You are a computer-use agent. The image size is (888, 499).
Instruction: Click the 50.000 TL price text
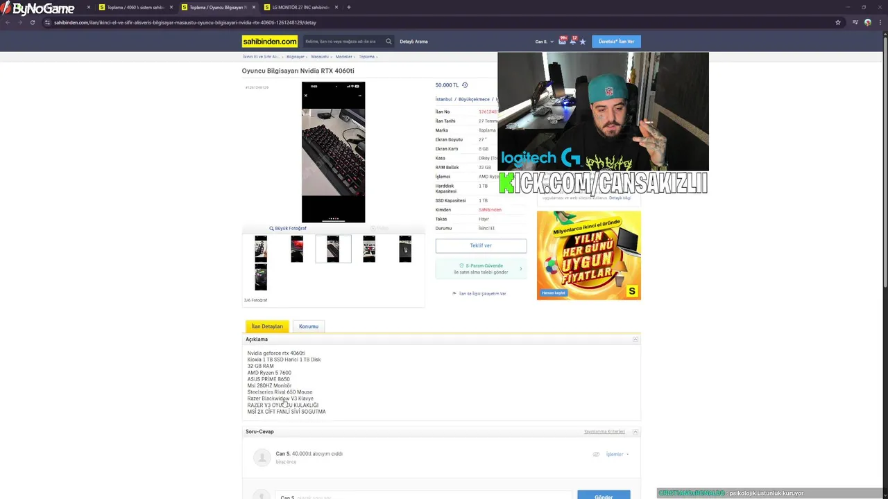447,85
